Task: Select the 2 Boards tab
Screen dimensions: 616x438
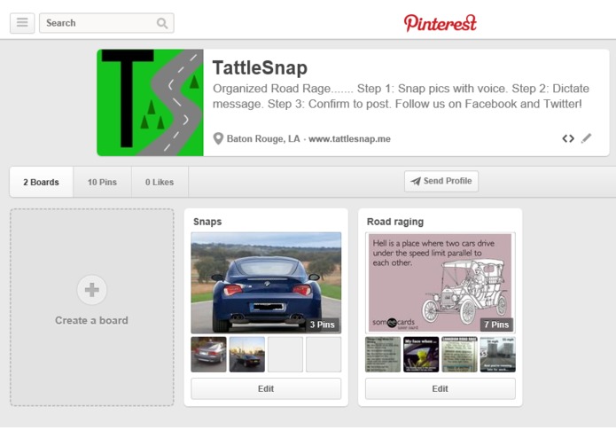Action: click(x=42, y=183)
